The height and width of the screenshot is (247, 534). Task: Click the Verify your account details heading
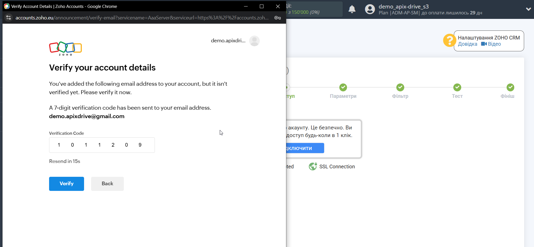102,68
